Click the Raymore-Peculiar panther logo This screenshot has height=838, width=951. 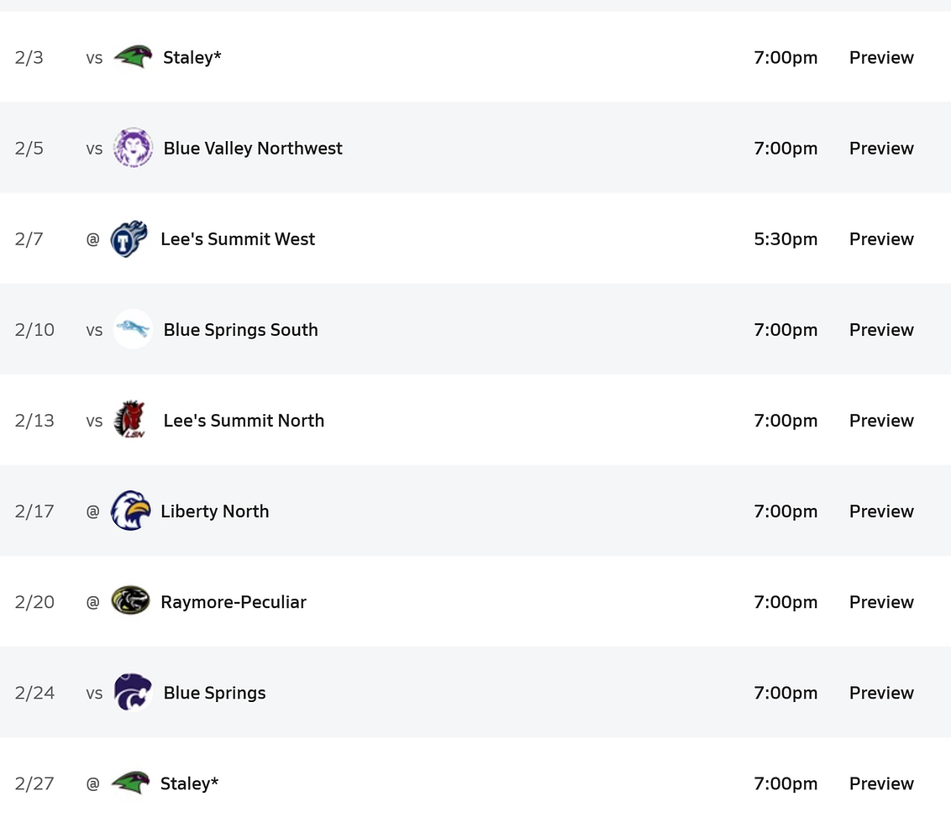130,601
